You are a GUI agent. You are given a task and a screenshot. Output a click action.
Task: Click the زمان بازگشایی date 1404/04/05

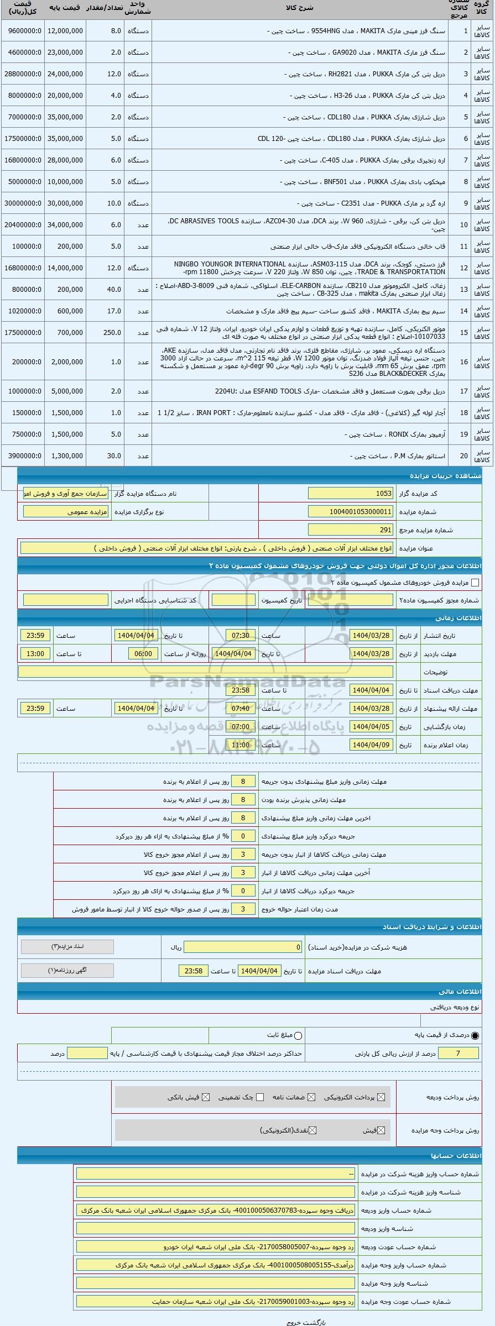point(372,726)
